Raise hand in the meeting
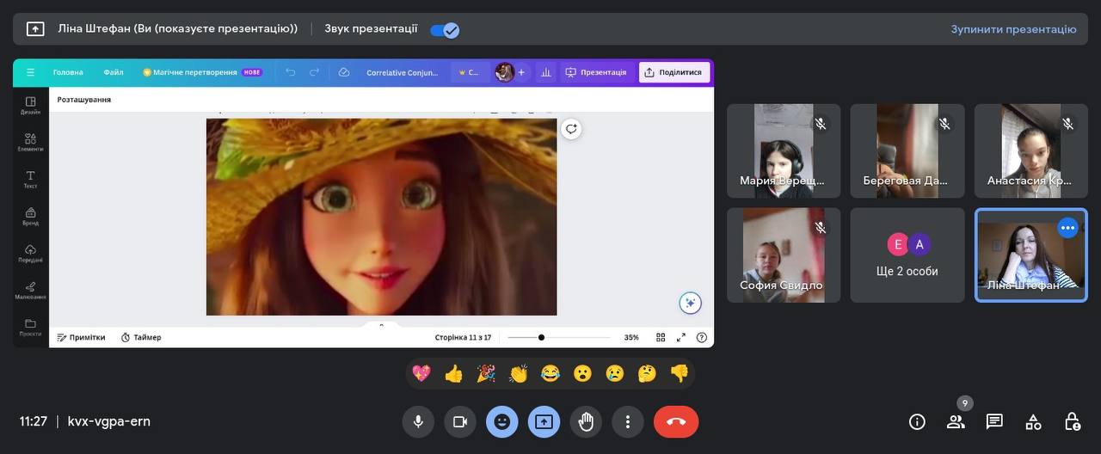This screenshot has width=1101, height=454. (x=586, y=421)
